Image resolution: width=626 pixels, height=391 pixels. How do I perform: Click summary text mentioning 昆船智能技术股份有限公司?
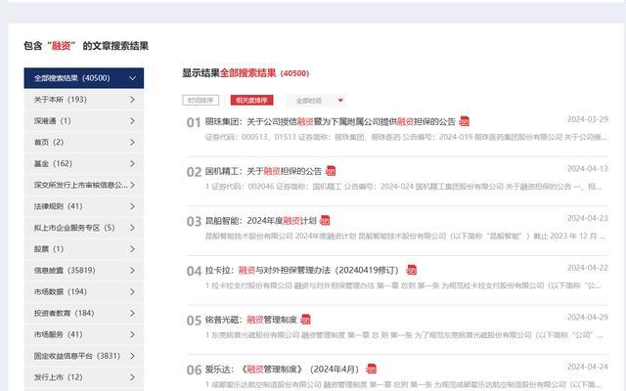(405, 237)
